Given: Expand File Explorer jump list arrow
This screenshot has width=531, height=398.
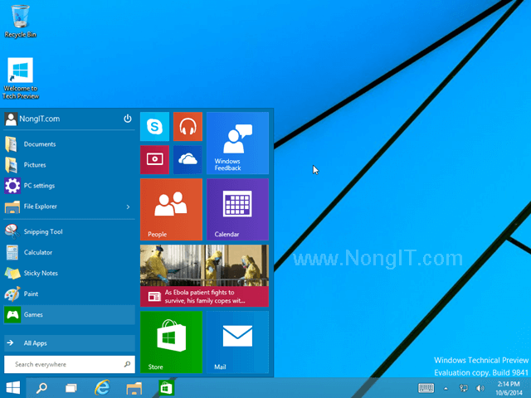Looking at the screenshot, I should (128, 206).
